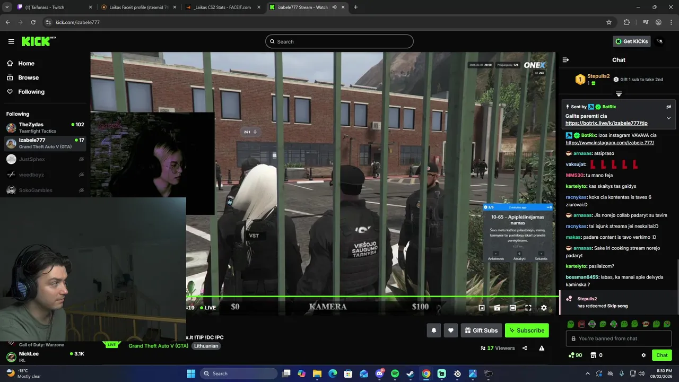Click the Grand Theft Auto V category link
The width and height of the screenshot is (679, 382).
click(158, 346)
